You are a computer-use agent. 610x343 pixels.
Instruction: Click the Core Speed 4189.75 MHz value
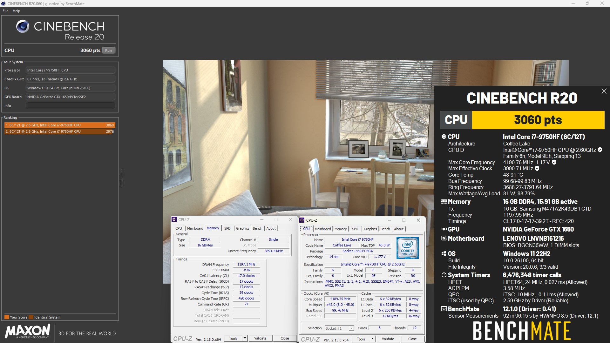pos(340,299)
